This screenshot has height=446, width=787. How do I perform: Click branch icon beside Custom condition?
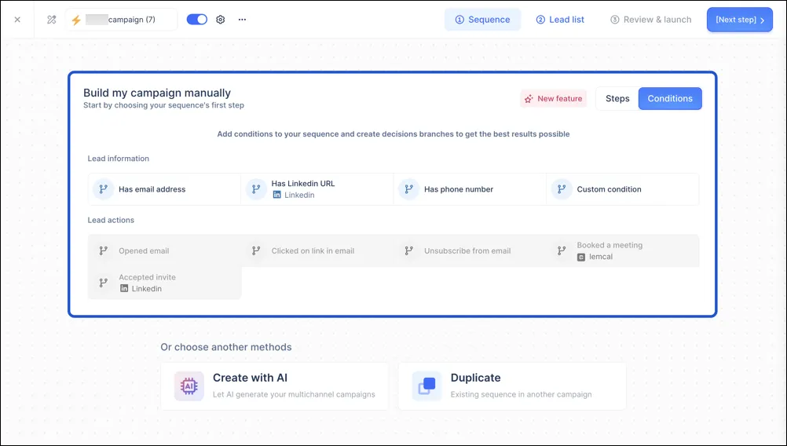pyautogui.click(x=562, y=189)
